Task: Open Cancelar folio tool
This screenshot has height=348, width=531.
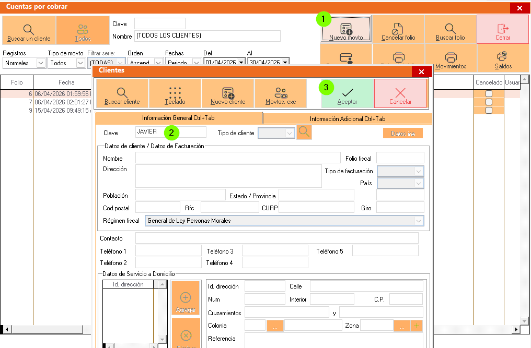Action: (398, 29)
